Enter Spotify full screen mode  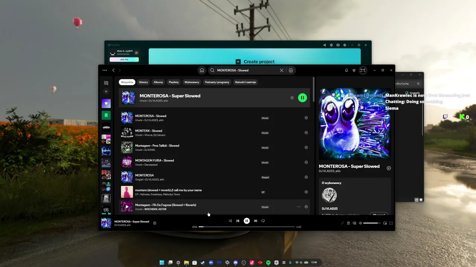[x=391, y=223]
